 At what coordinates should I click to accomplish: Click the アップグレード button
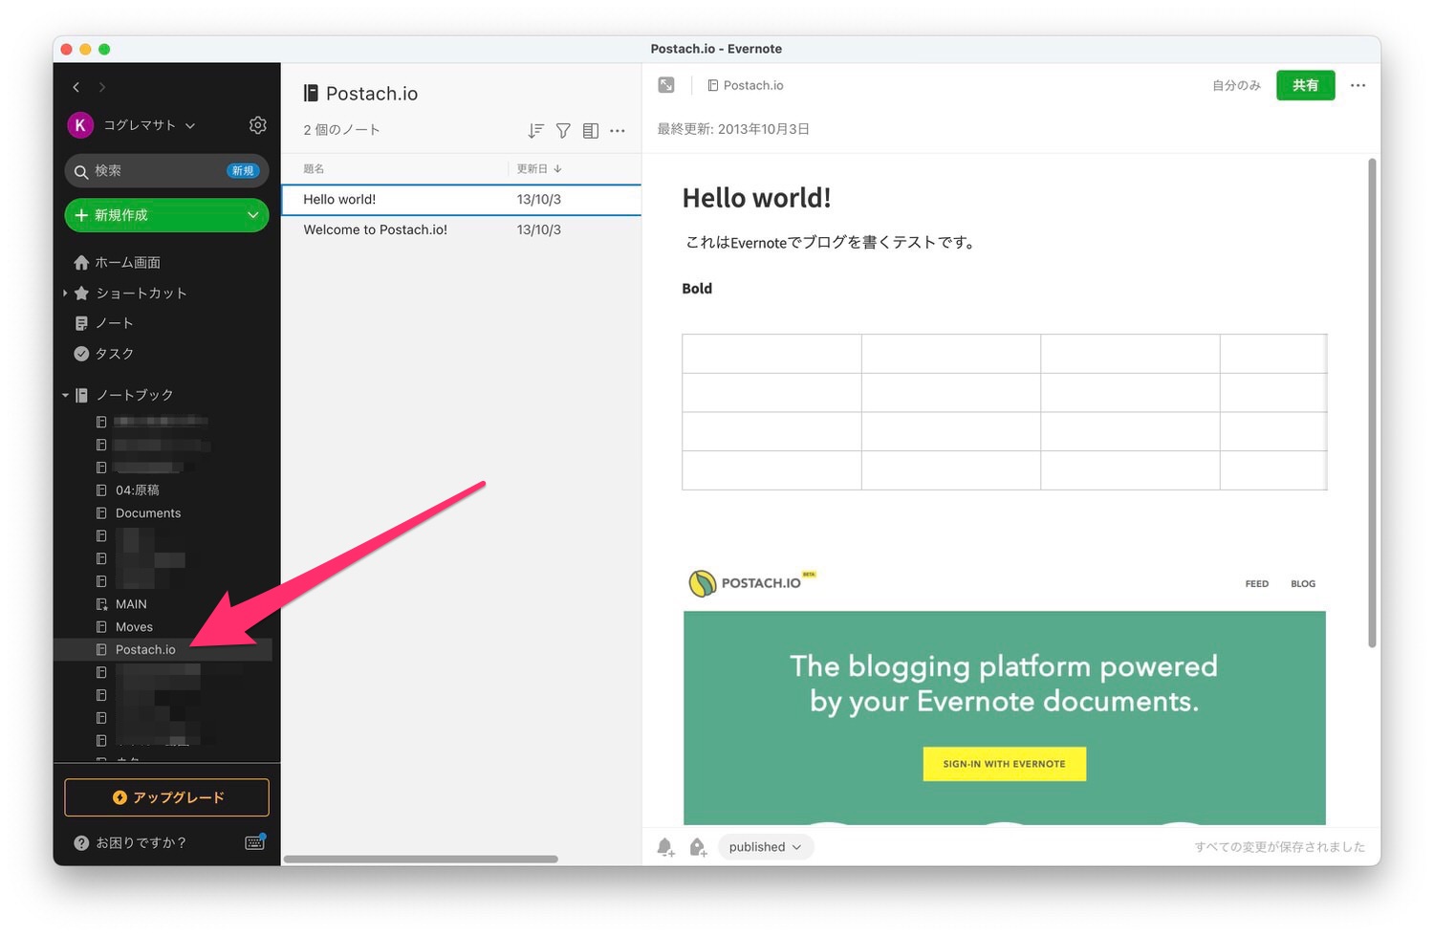tap(166, 797)
